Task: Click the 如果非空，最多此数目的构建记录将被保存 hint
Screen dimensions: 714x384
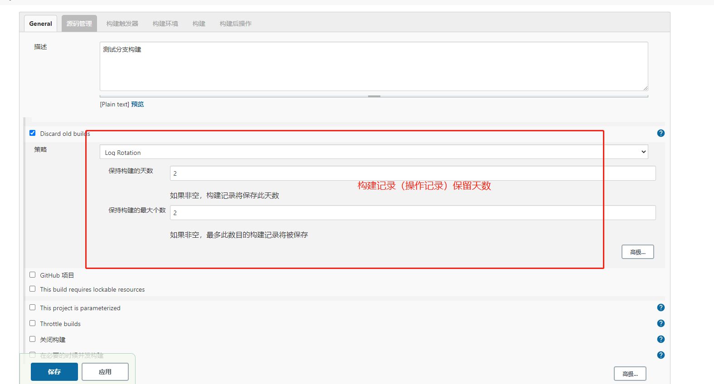Action: click(x=239, y=235)
